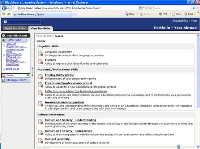Click the Culture and society - Camparison icon
This screenshot has height=149, width=200.
click(41, 132)
